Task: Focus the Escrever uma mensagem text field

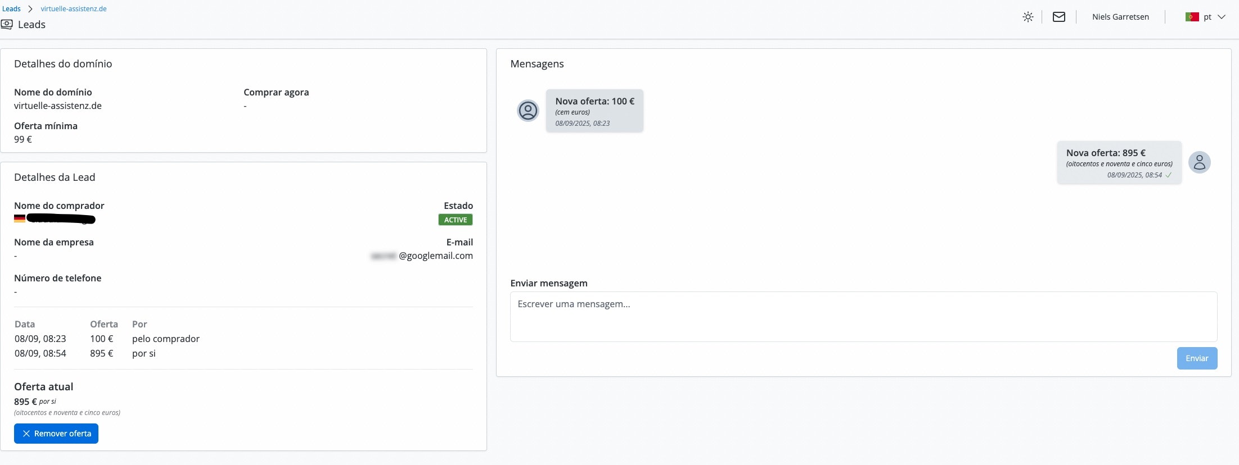Action: point(863,316)
